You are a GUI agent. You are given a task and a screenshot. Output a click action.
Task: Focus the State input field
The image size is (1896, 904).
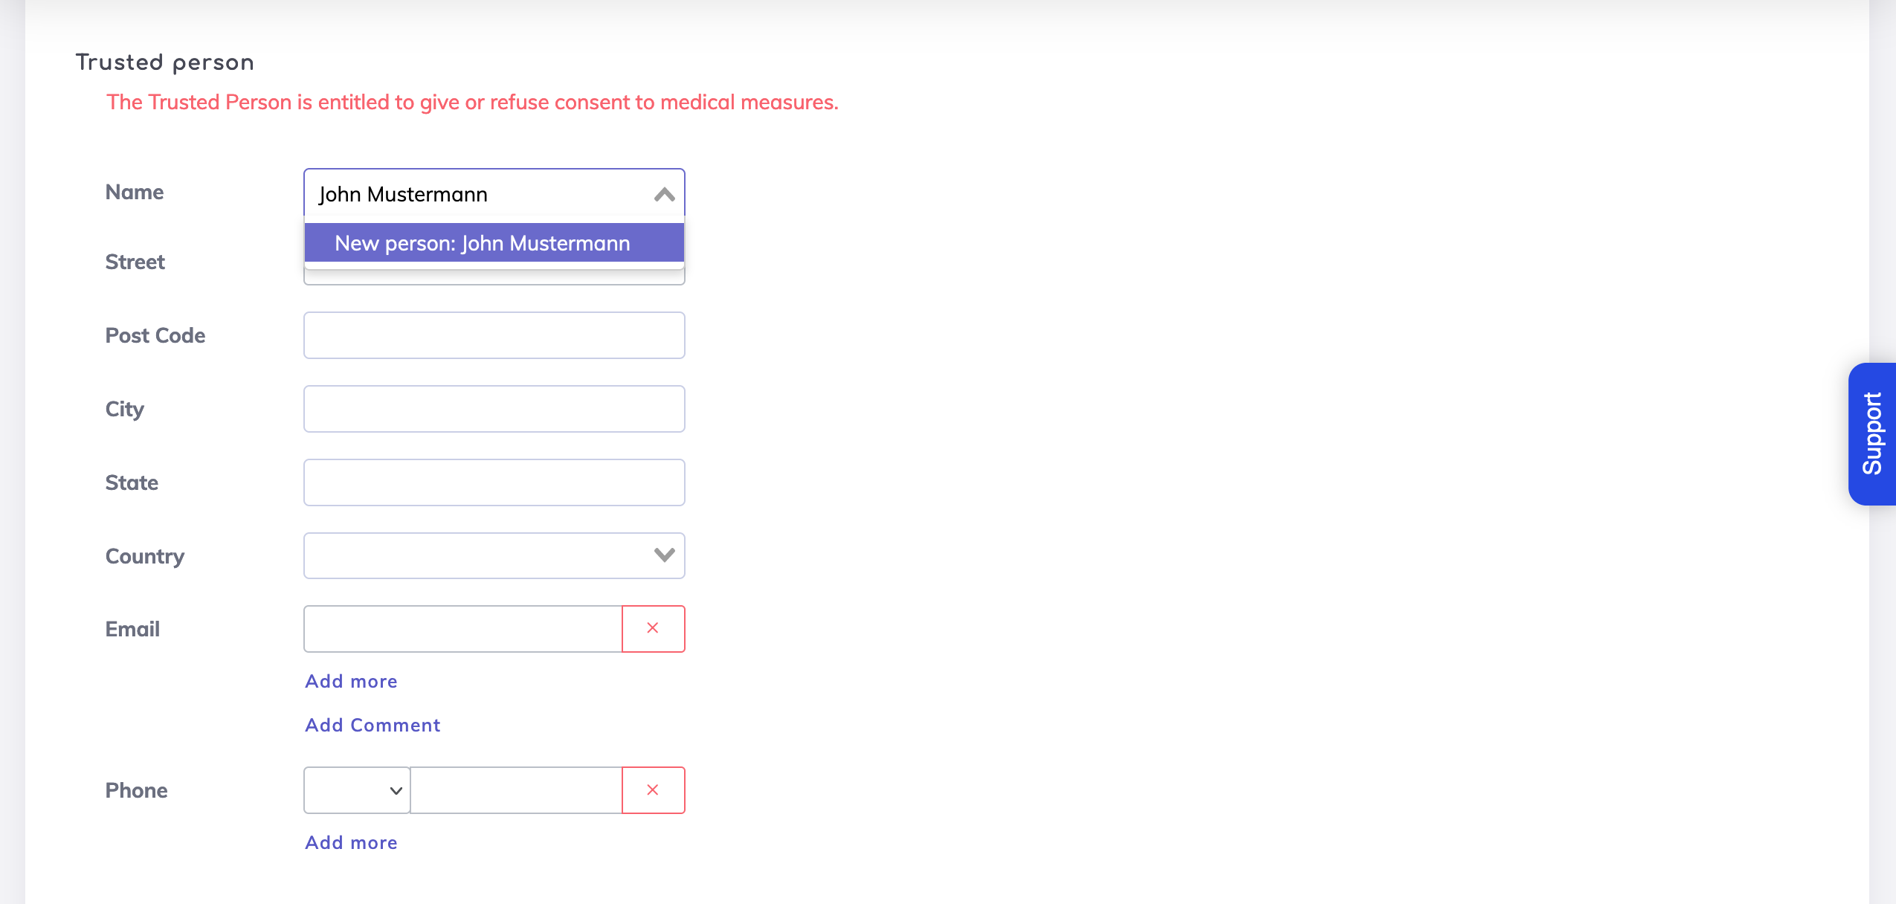click(x=494, y=482)
